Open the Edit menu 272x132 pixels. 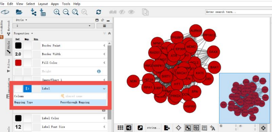pos(10,4)
